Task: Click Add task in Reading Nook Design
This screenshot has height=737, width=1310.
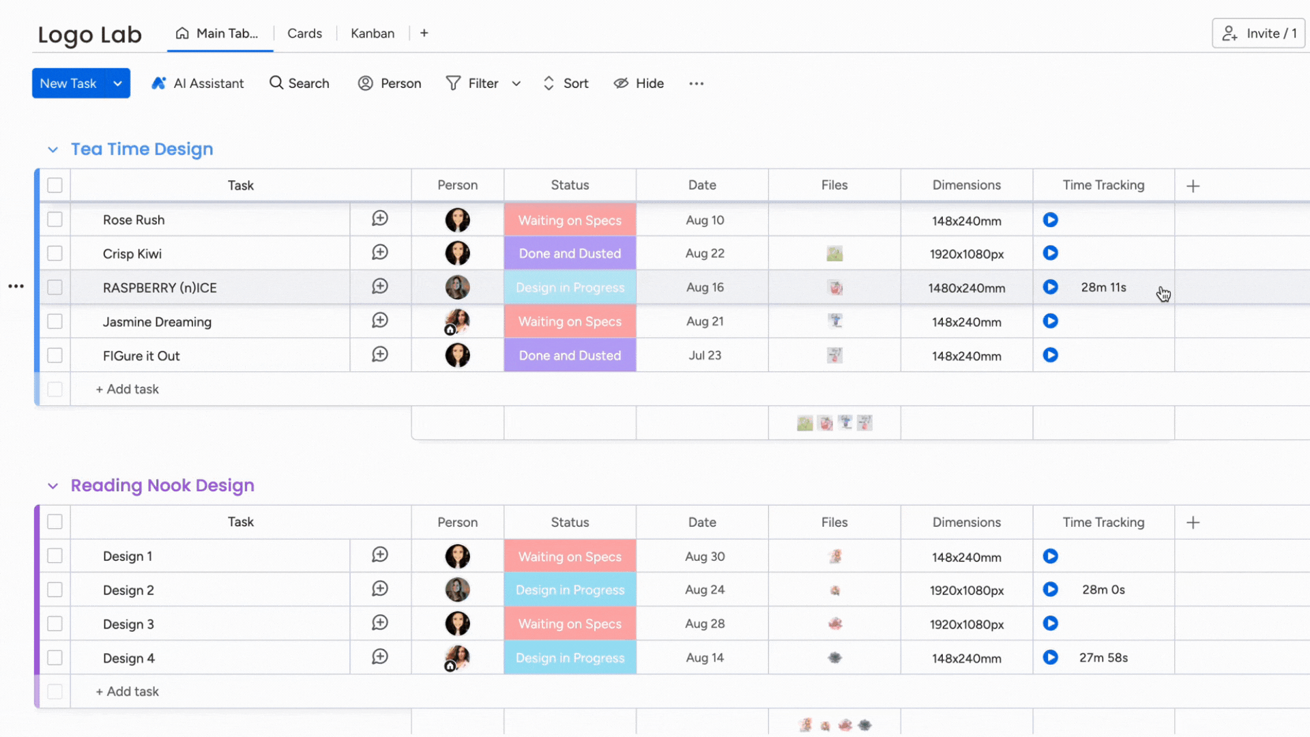Action: (x=127, y=691)
